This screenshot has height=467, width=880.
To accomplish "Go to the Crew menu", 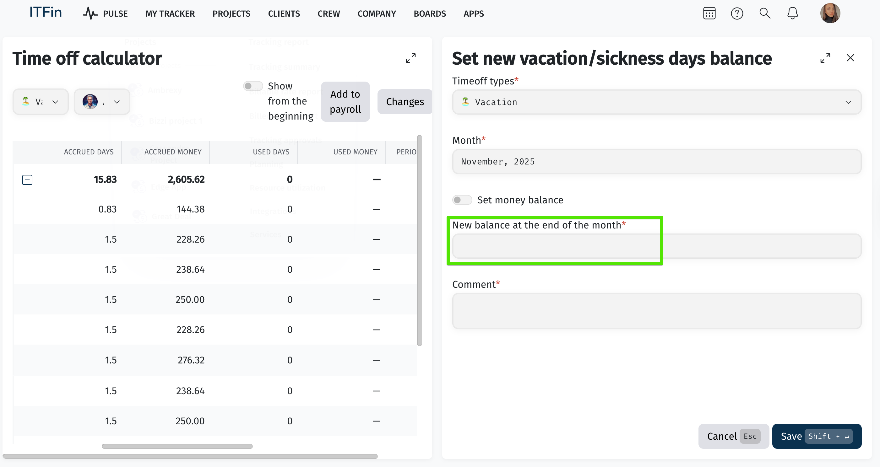I will [x=329, y=14].
